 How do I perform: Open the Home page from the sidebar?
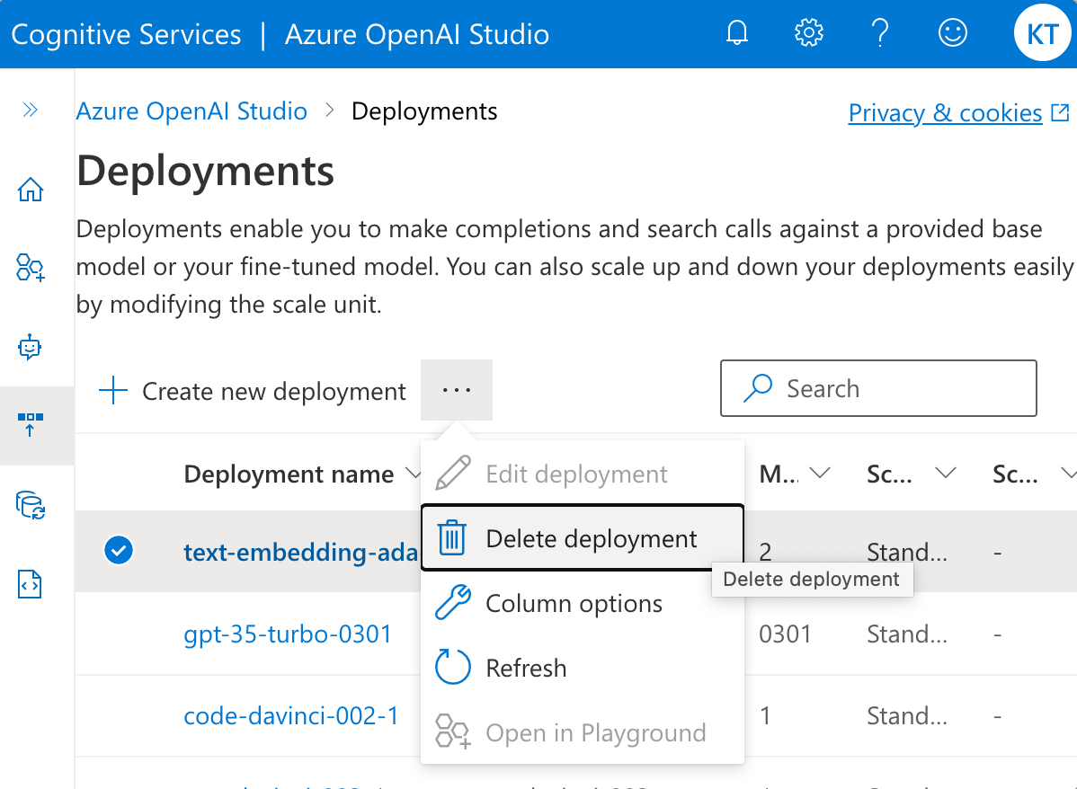point(30,190)
